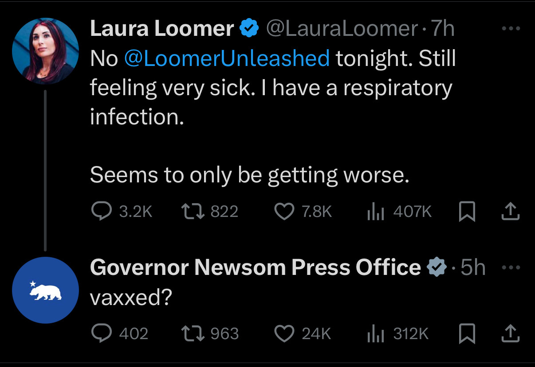
Task: Like Laura Loomer's post
Action: [284, 211]
